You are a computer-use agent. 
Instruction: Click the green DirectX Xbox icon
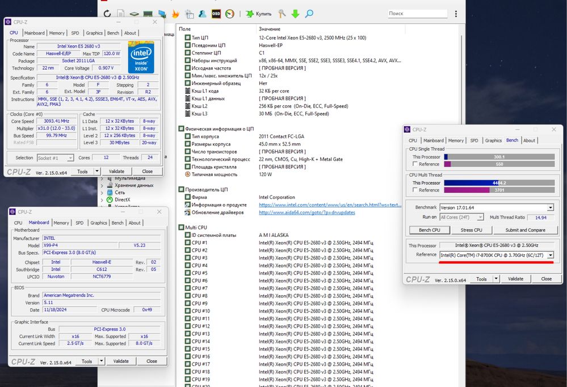coord(110,199)
